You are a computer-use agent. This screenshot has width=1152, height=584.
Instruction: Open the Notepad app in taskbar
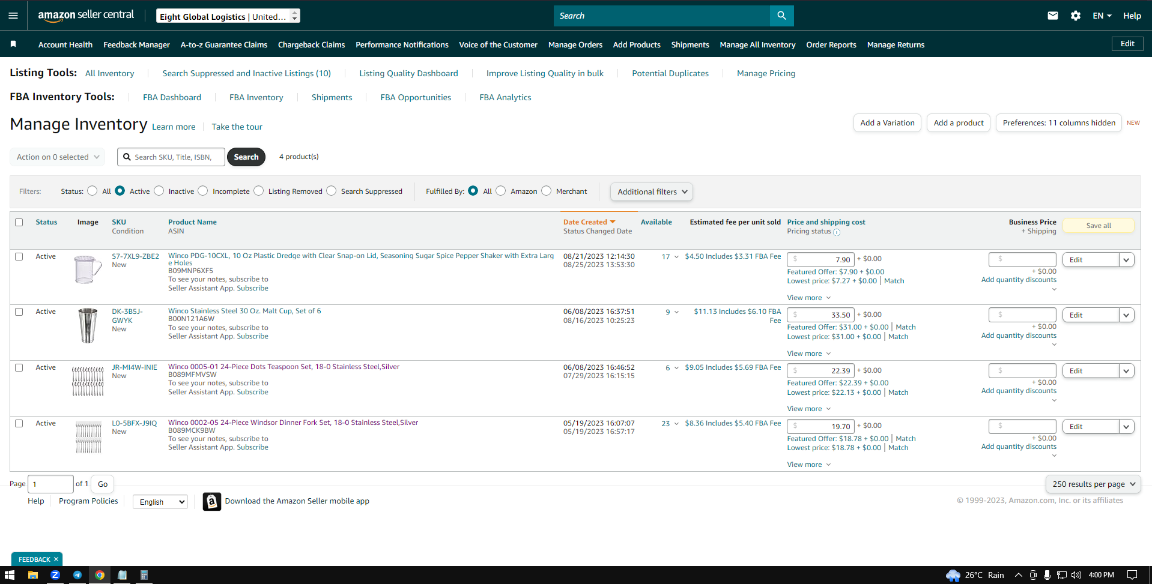tap(122, 575)
